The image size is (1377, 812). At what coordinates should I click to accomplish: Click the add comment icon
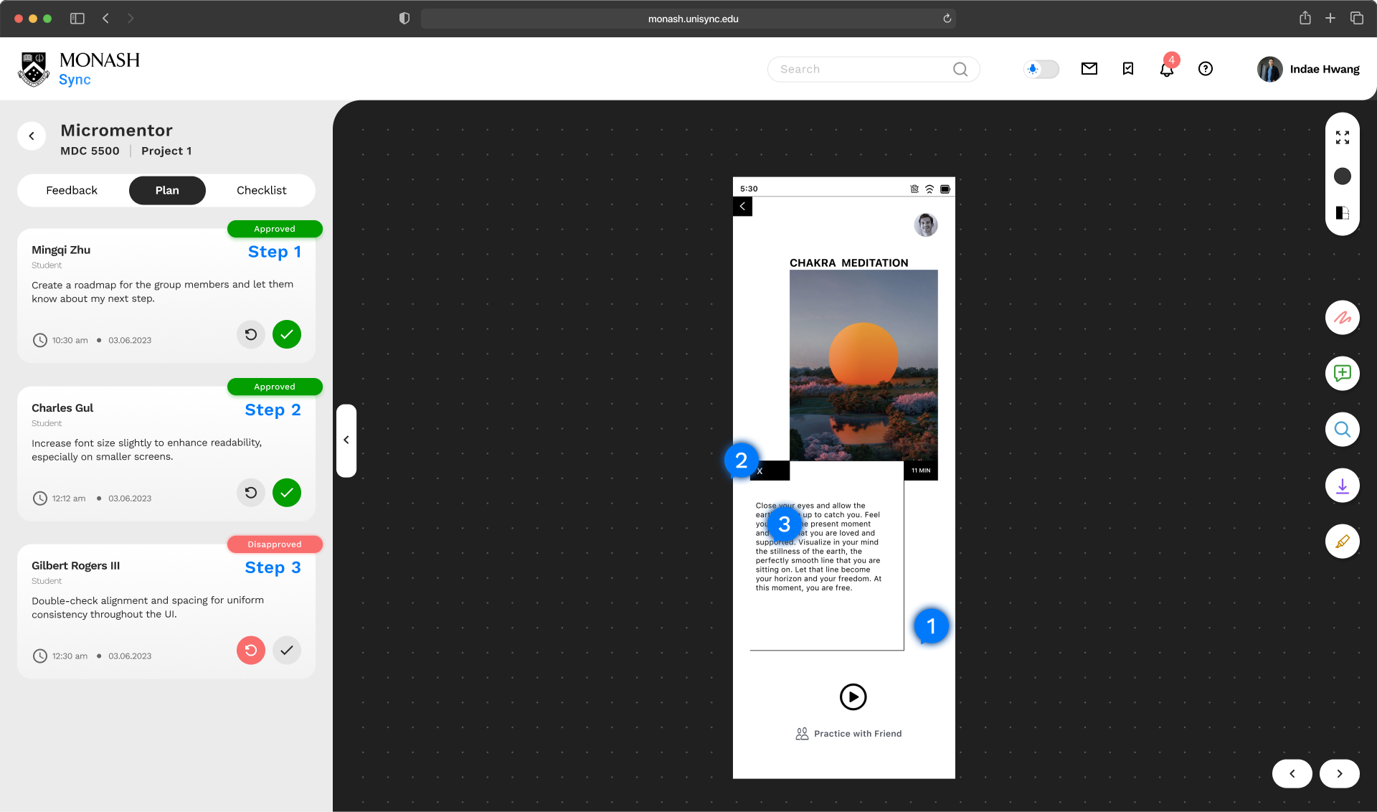coord(1342,374)
